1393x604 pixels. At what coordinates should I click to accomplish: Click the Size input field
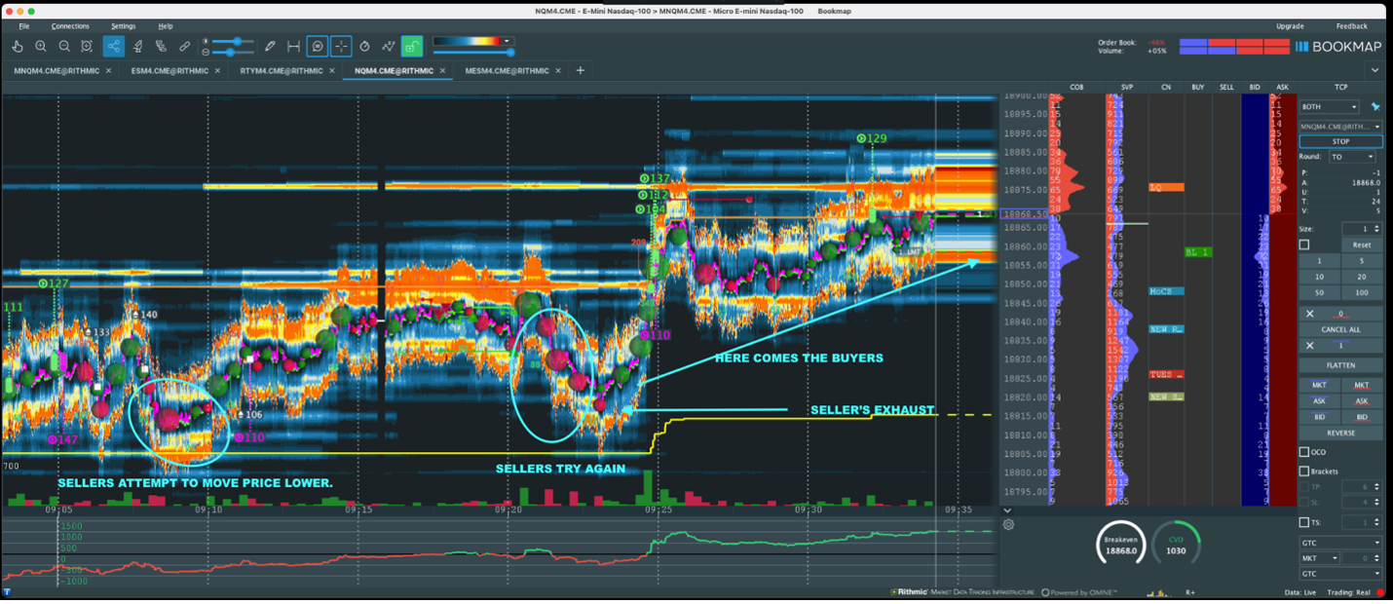[x=1361, y=229]
